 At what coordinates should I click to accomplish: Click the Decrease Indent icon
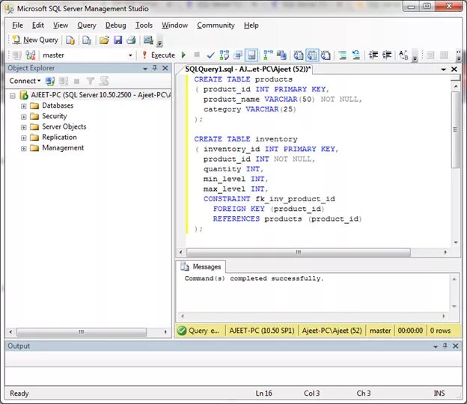[373, 55]
